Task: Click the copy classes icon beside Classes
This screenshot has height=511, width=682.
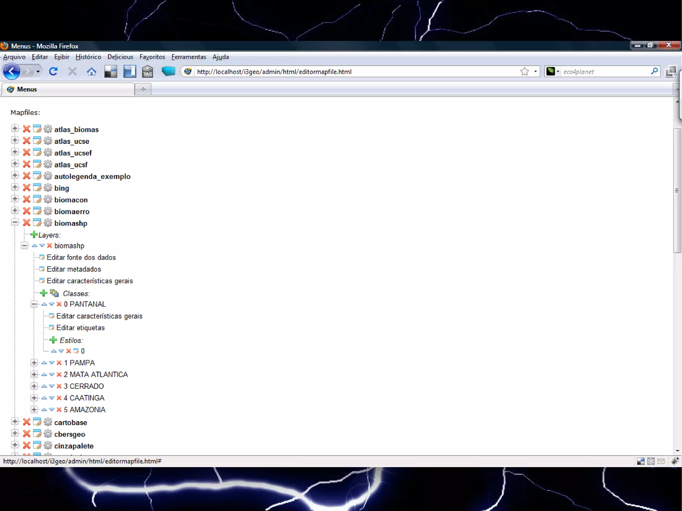Action: tap(54, 293)
